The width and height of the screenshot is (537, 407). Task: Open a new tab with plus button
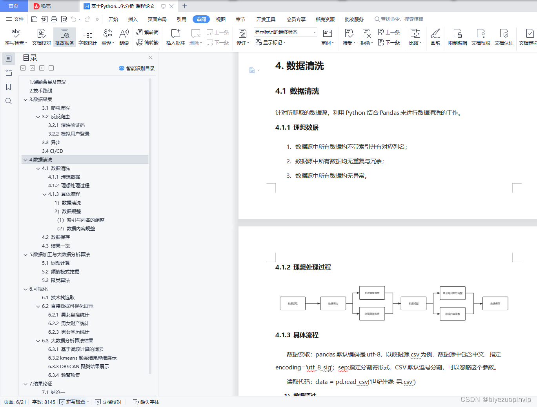185,6
